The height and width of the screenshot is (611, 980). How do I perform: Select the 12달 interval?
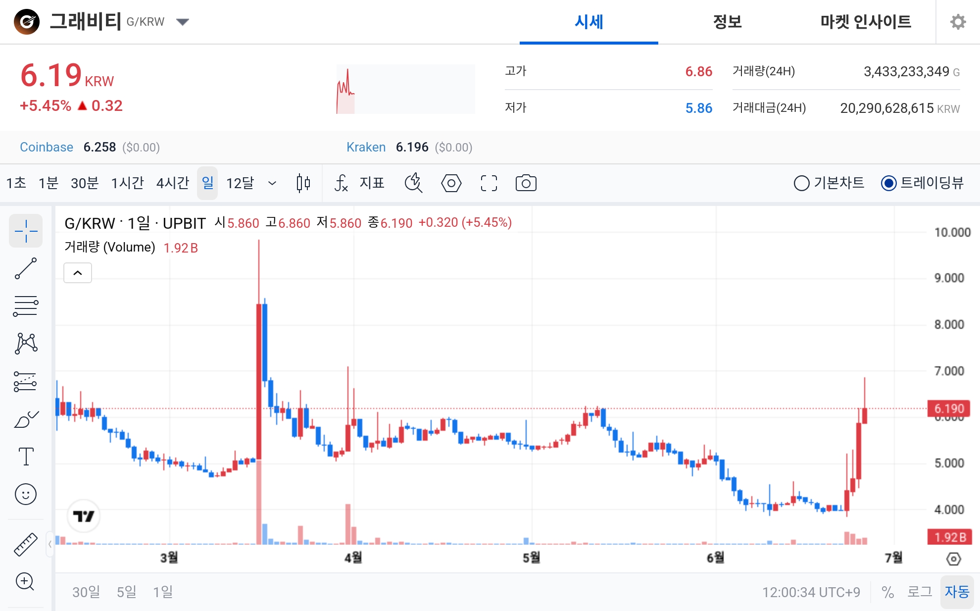(240, 183)
